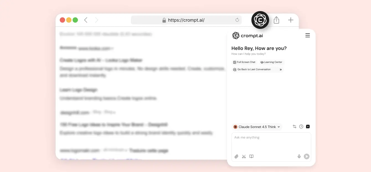Click the browser share icon

pyautogui.click(x=276, y=20)
